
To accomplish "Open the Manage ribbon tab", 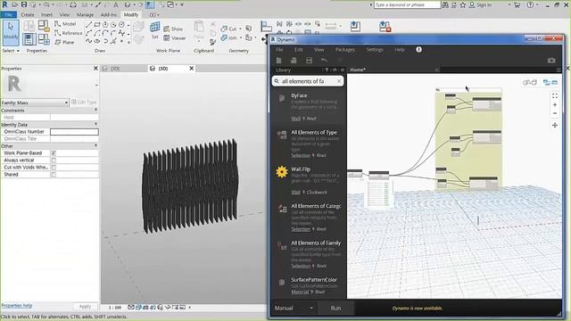I will [85, 14].
